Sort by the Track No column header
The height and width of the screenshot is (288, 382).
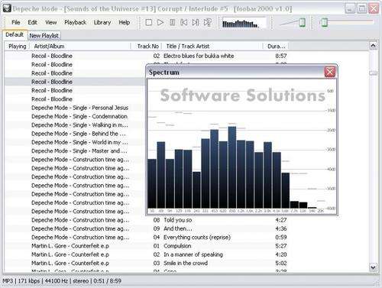[147, 47]
